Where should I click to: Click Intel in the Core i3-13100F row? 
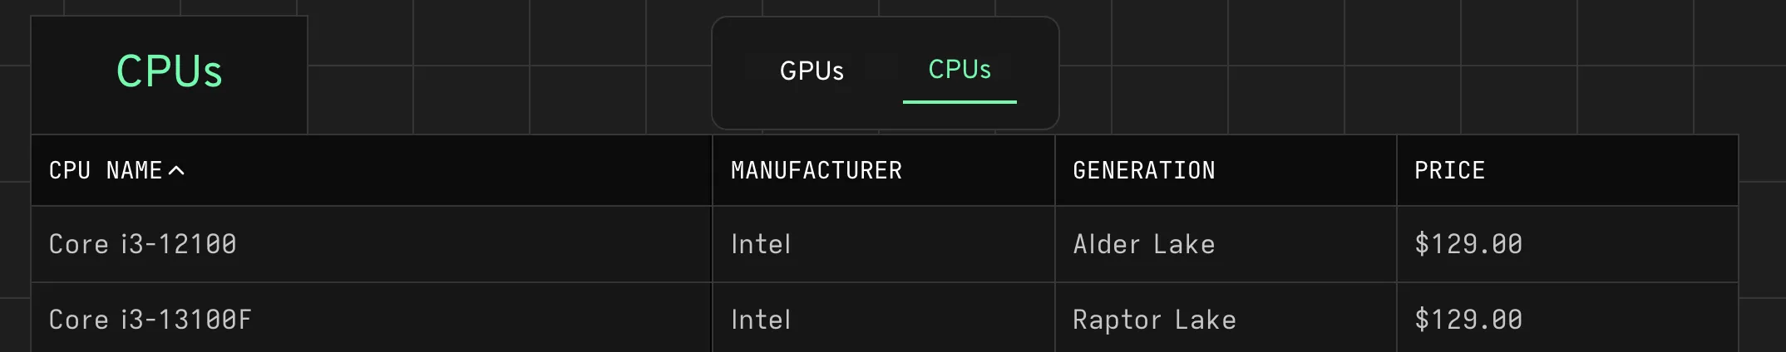pyautogui.click(x=761, y=320)
